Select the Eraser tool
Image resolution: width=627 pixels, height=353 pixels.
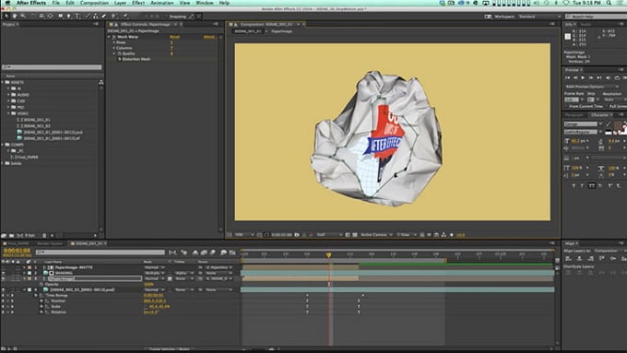click(x=104, y=17)
